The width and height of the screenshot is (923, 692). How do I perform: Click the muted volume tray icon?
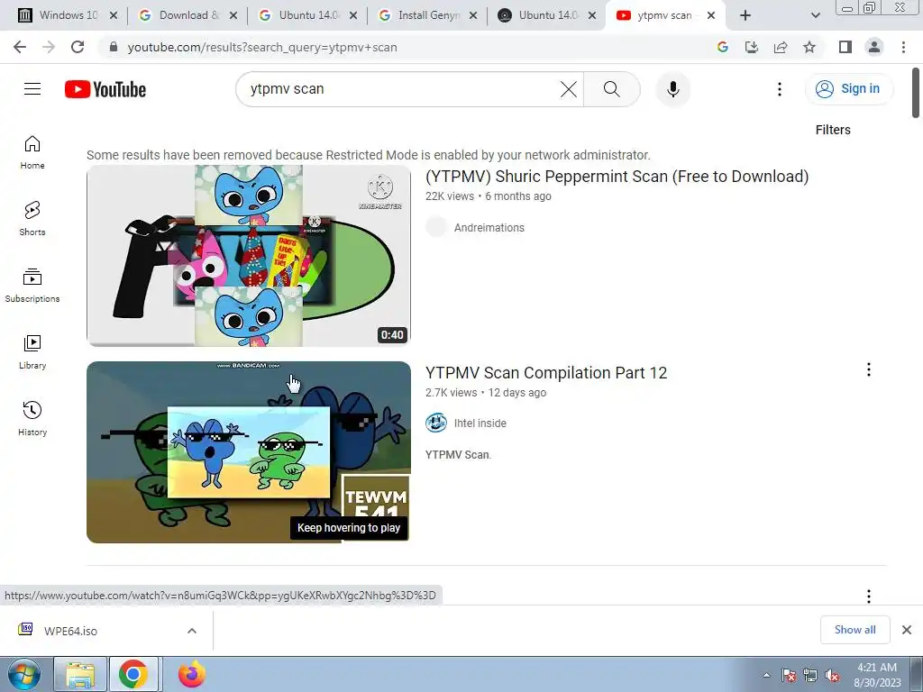click(832, 675)
